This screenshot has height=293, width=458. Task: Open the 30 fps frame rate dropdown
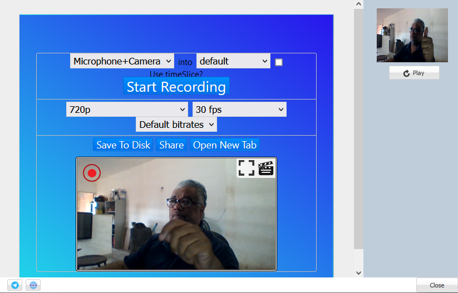(x=239, y=110)
